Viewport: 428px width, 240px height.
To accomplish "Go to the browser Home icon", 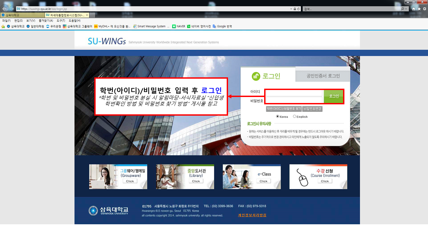I will click(414, 9).
